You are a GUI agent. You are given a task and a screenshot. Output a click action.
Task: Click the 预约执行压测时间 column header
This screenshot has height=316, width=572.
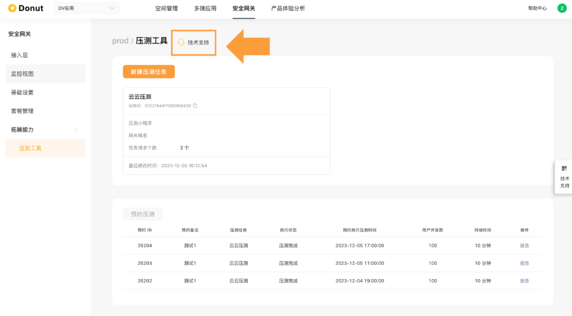[360, 230]
